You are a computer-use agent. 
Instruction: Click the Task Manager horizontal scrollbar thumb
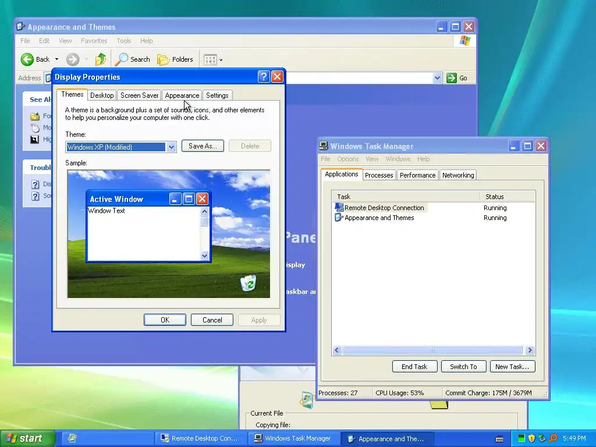[x=432, y=350]
